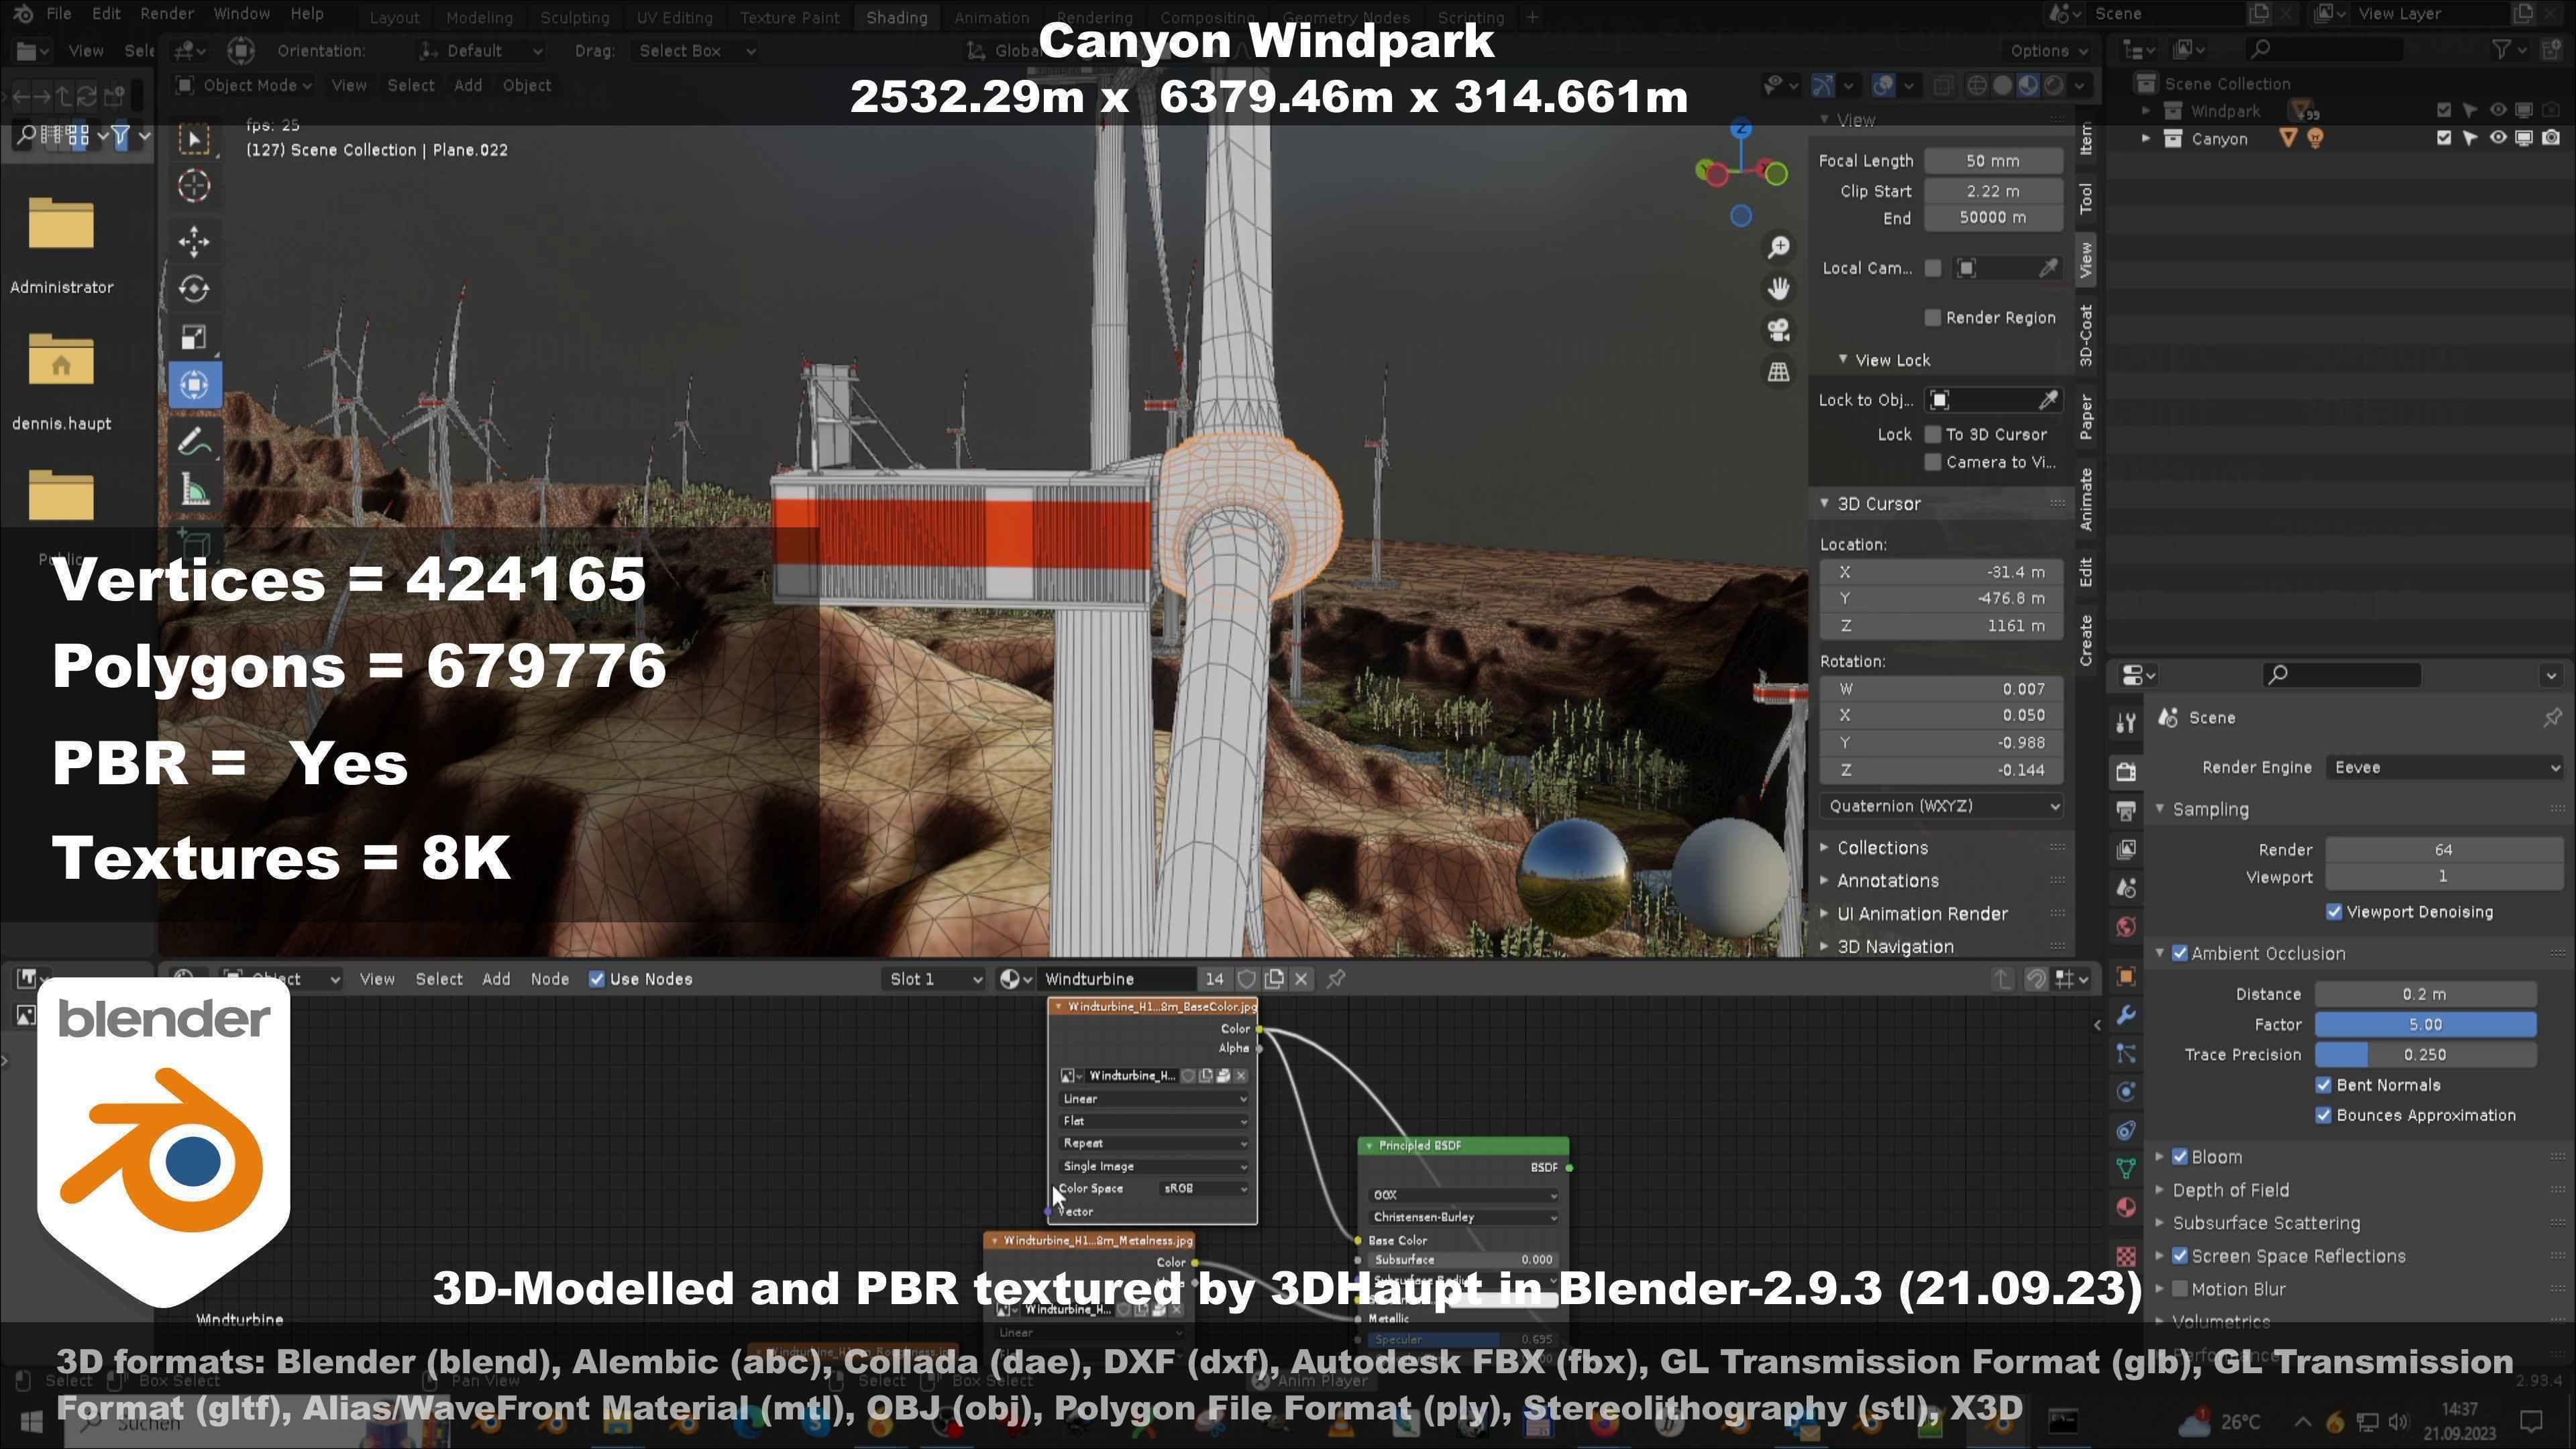The width and height of the screenshot is (2576, 1449).
Task: Toggle Bounces Approximation checkbox
Action: 2324,1115
